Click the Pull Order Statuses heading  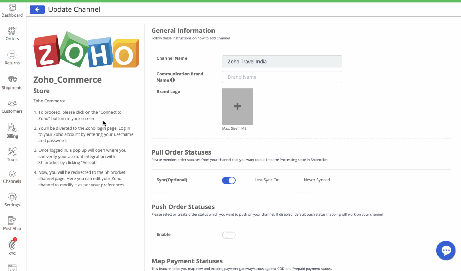(x=181, y=152)
